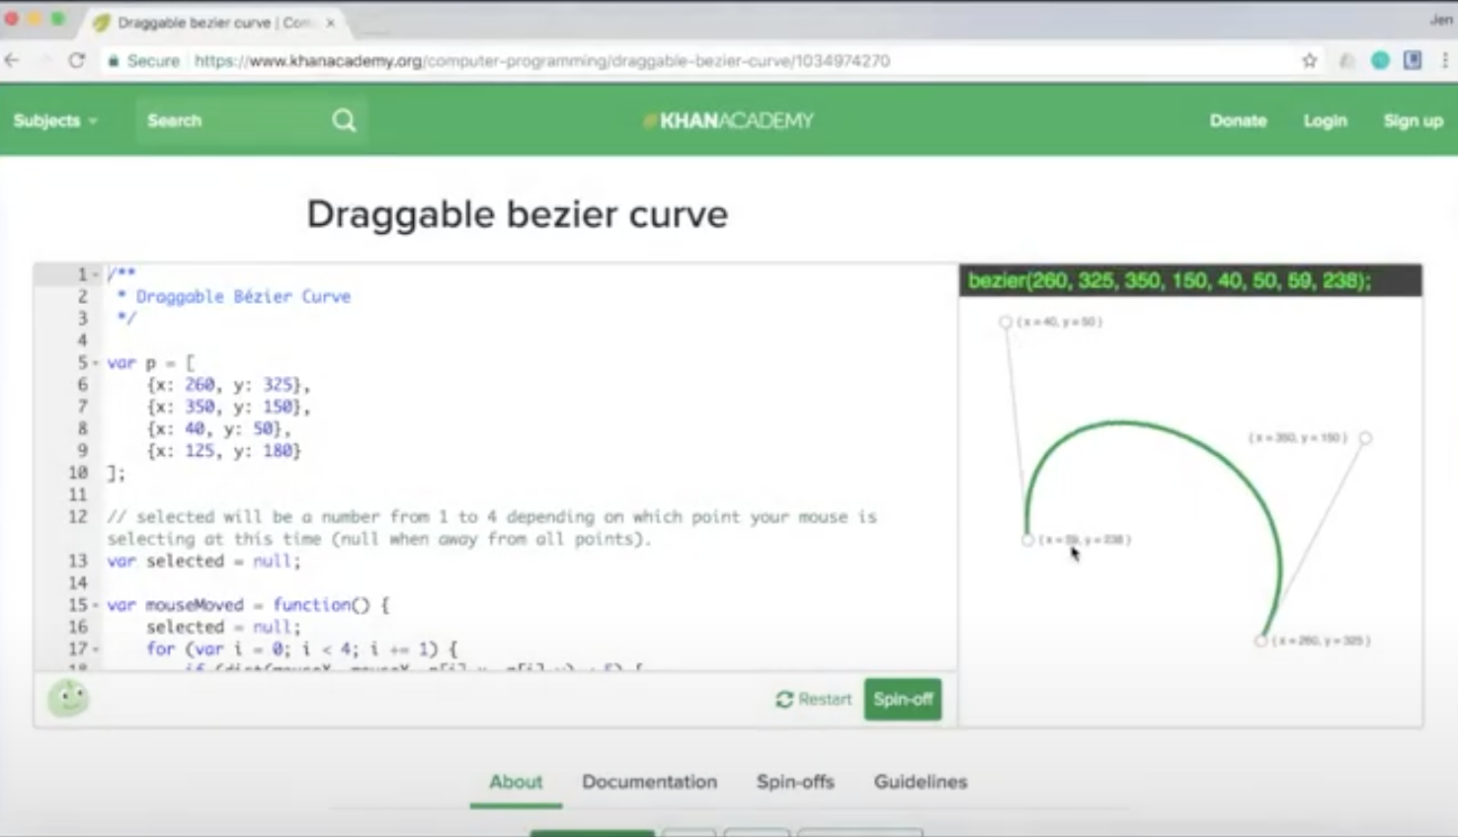1458x837 pixels.
Task: Click the secure lock icon
Action: [x=114, y=61]
